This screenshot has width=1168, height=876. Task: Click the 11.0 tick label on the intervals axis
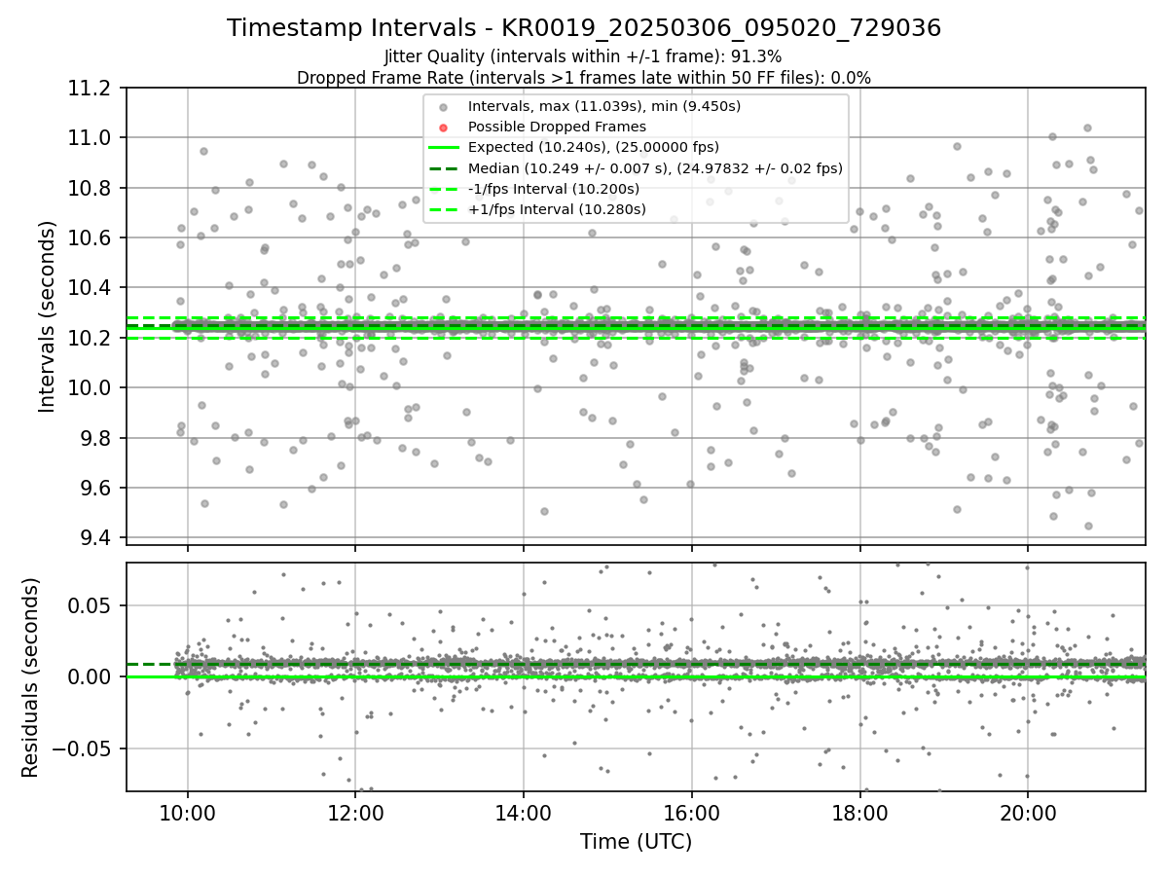91,137
